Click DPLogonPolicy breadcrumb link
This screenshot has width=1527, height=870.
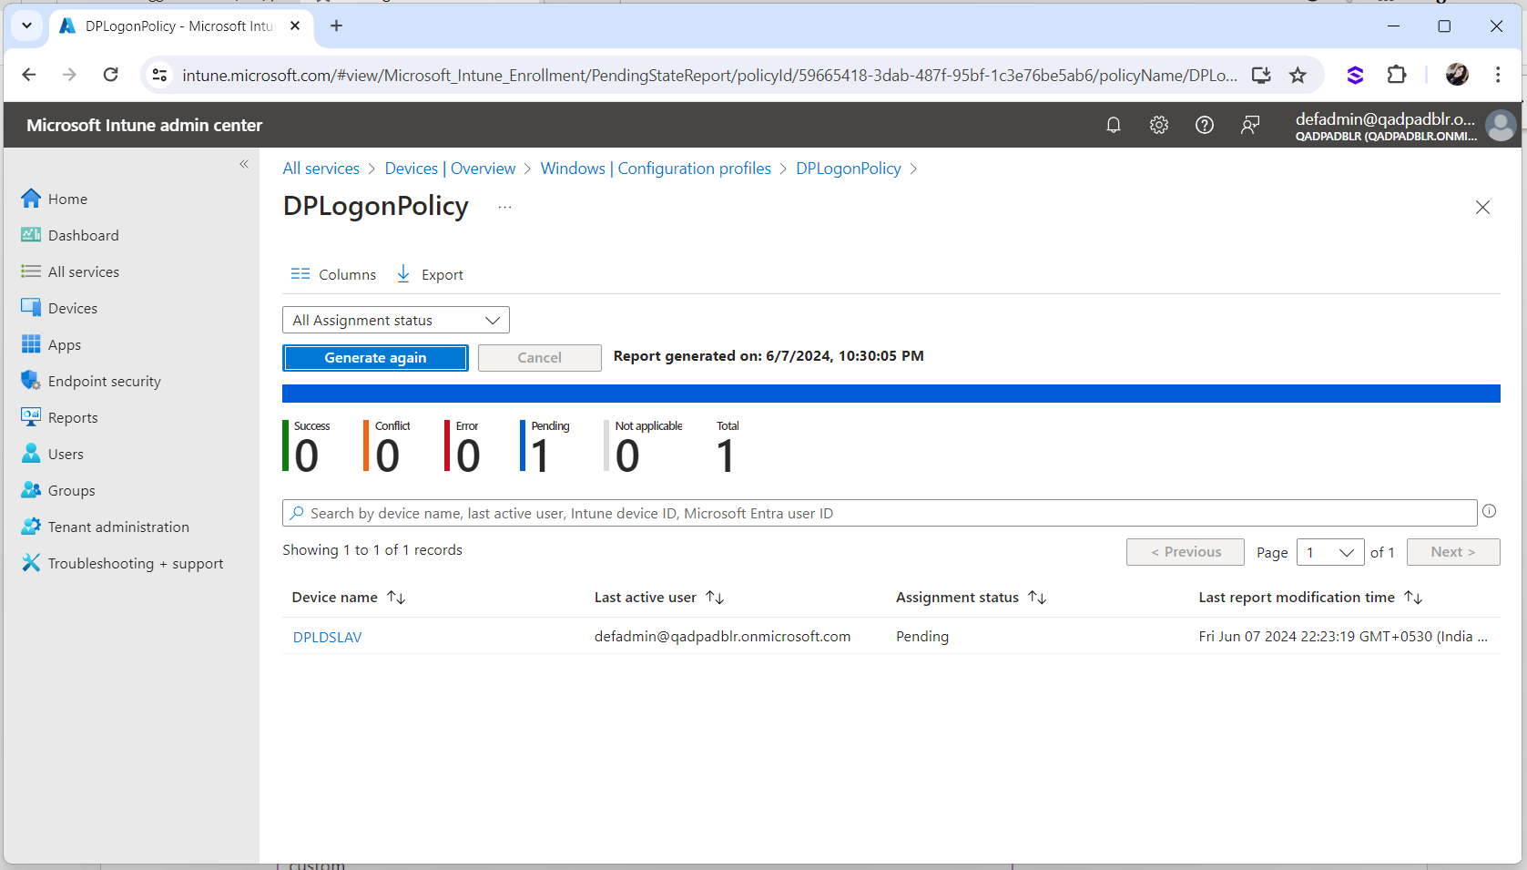[x=849, y=169]
